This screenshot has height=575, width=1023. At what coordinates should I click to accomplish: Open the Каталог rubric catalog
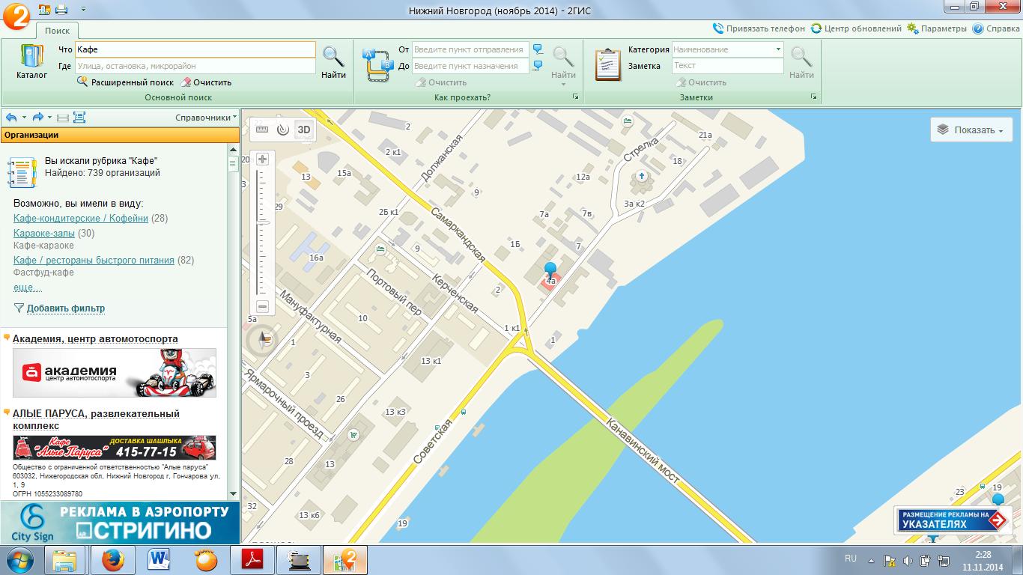31,61
